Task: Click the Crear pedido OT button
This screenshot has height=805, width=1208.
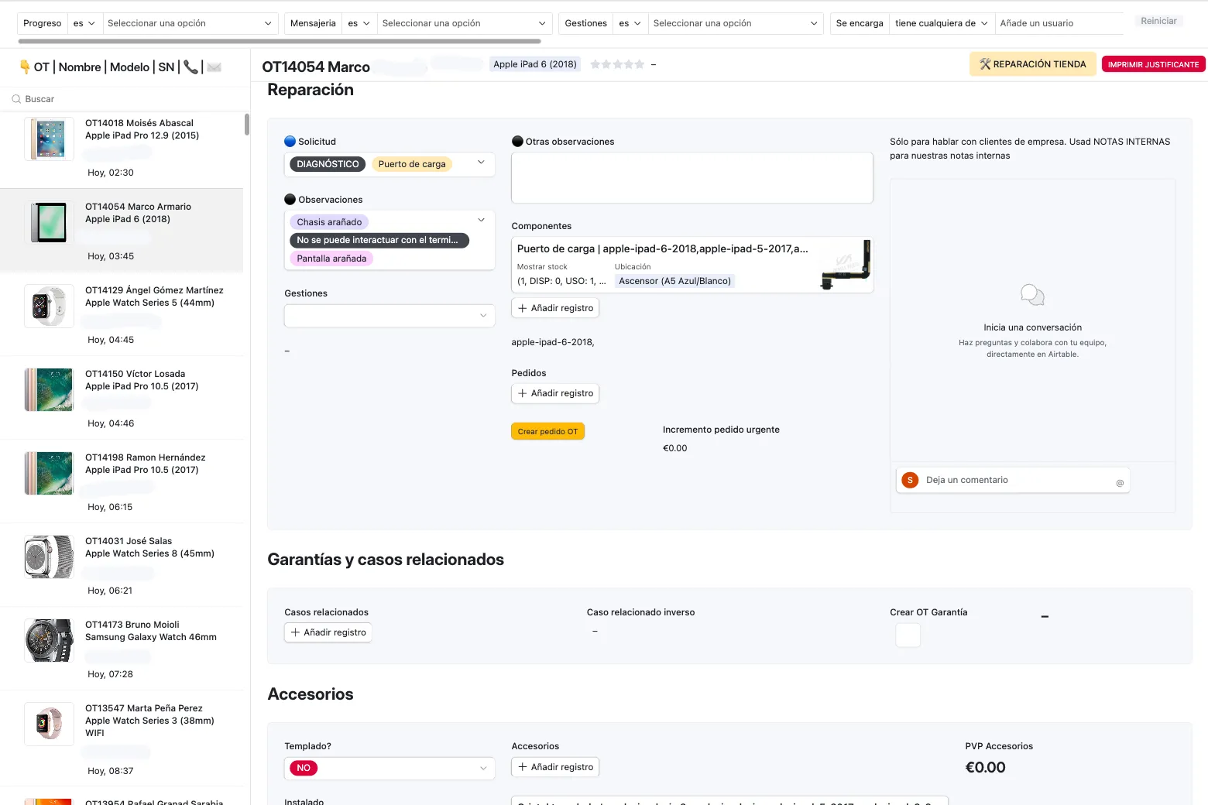Action: tap(547, 431)
